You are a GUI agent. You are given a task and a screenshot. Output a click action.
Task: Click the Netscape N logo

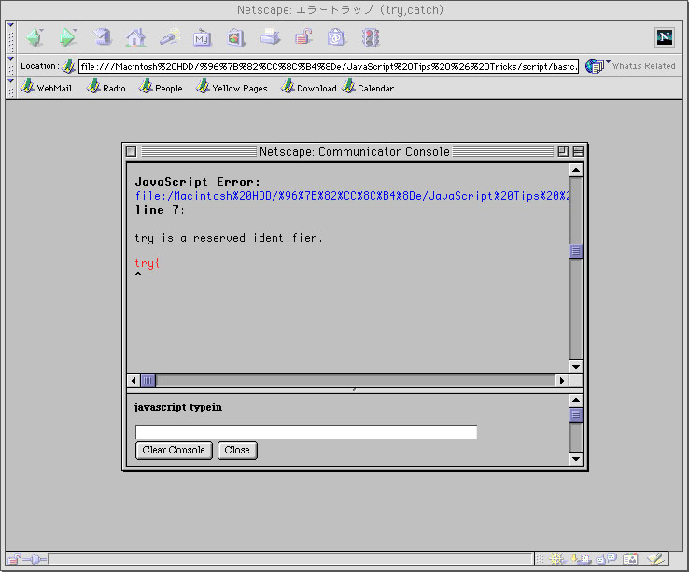coord(665,37)
